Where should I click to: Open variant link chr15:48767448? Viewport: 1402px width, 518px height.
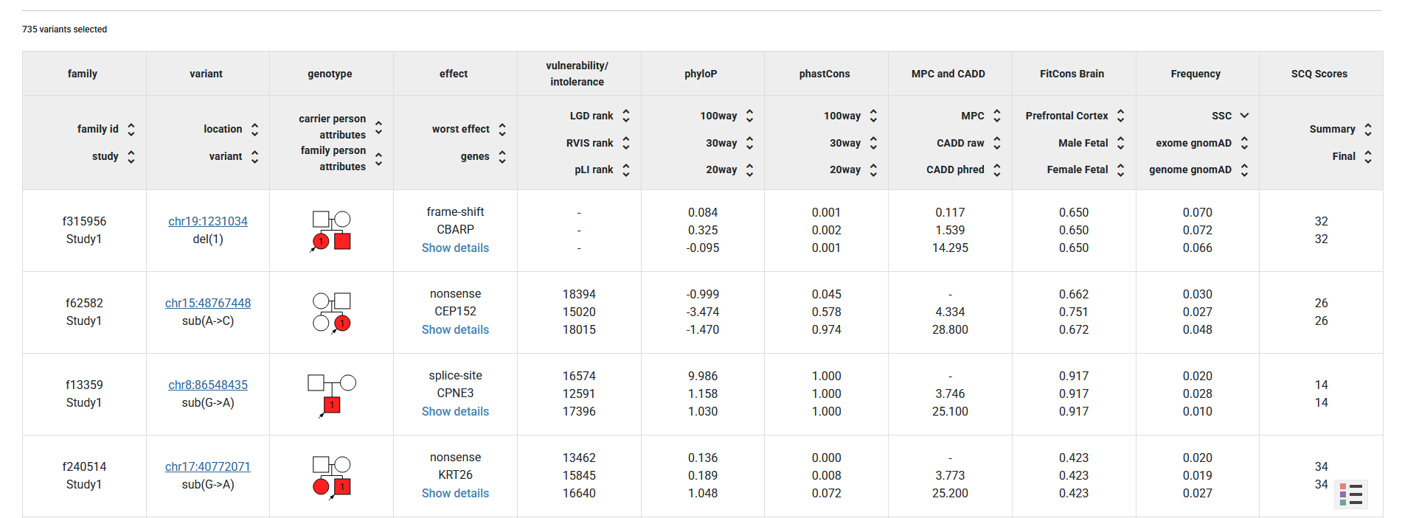[x=208, y=303]
